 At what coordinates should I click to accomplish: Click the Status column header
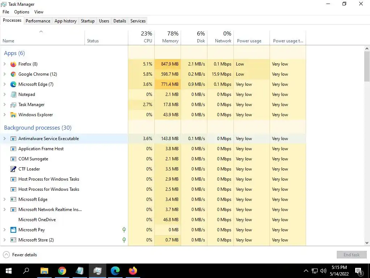(107, 37)
